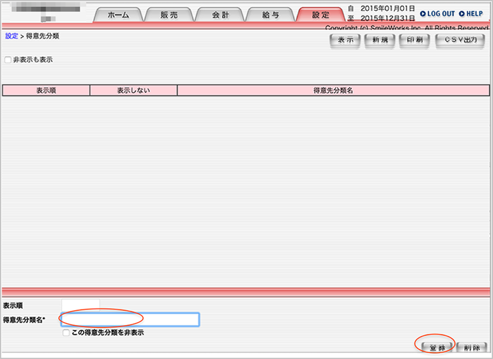The width and height of the screenshot is (493, 359).
Task: Open the 会計 tab
Action: (220, 15)
